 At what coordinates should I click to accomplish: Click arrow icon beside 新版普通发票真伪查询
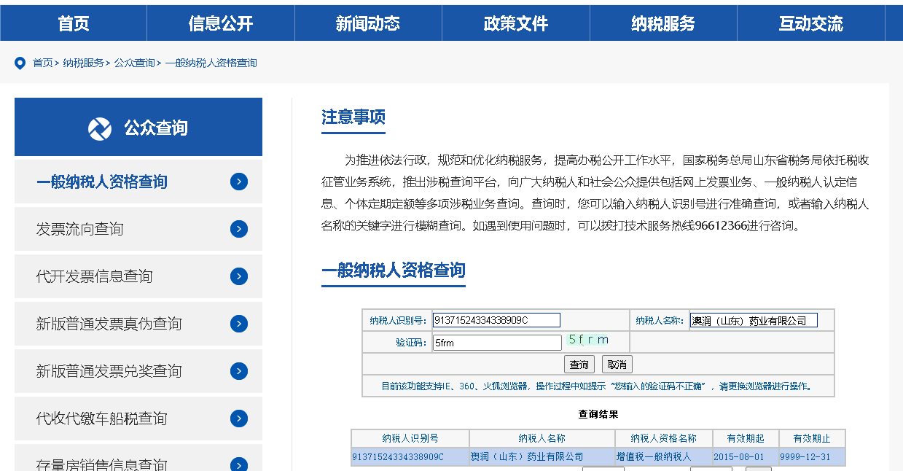point(239,324)
